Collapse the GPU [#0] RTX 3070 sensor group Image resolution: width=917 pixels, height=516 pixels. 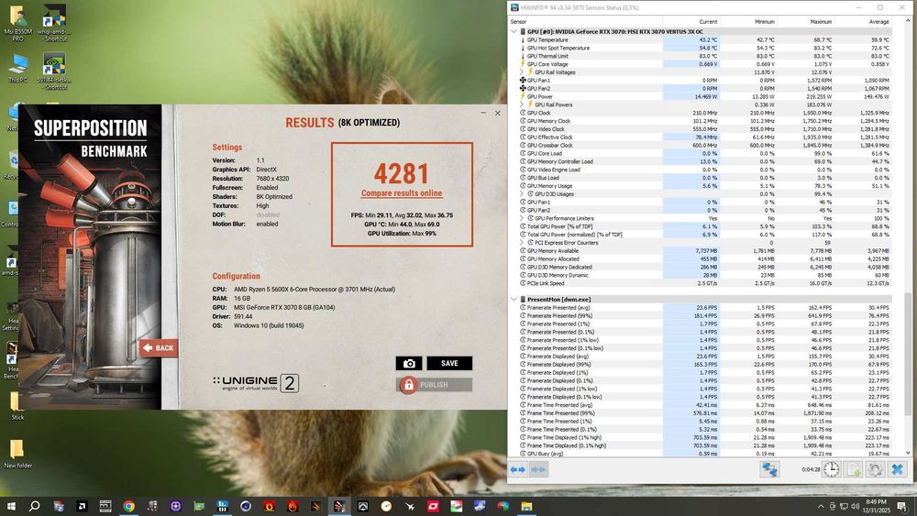[514, 31]
